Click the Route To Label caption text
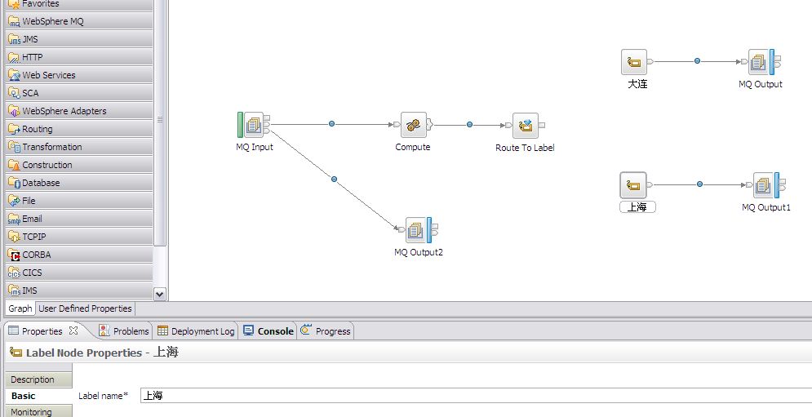 pyautogui.click(x=525, y=148)
